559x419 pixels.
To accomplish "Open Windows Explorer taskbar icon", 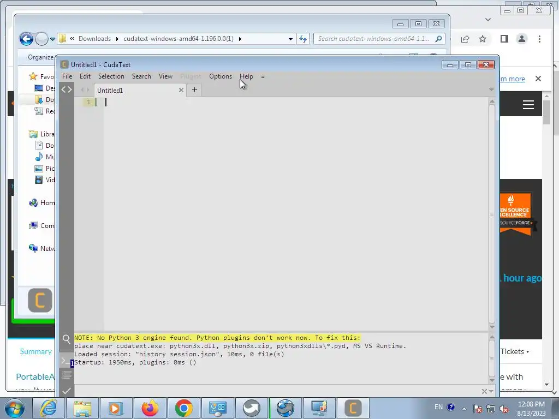I will coord(82,408).
